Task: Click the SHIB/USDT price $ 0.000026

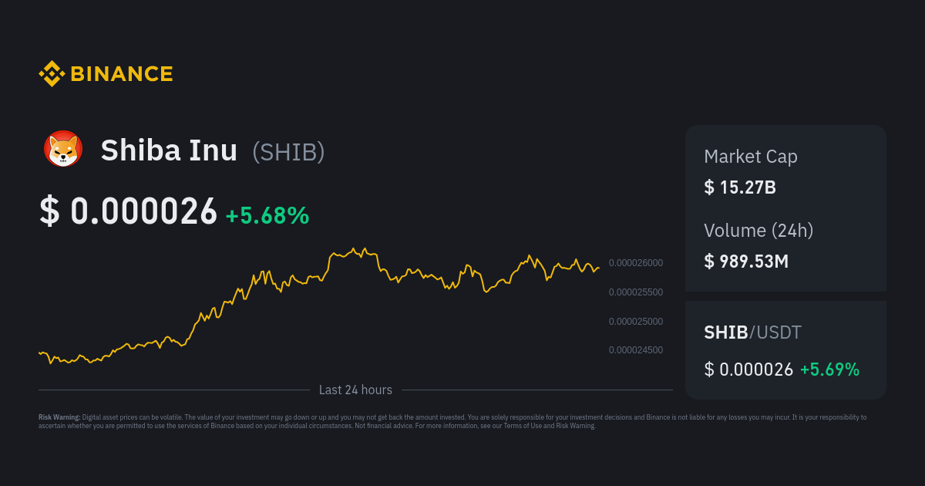Action: [x=748, y=370]
